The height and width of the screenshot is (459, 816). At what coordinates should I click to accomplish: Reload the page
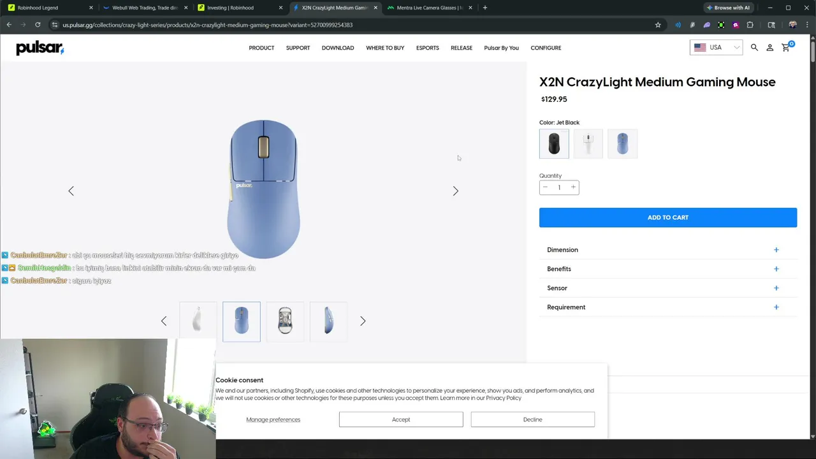(x=38, y=25)
